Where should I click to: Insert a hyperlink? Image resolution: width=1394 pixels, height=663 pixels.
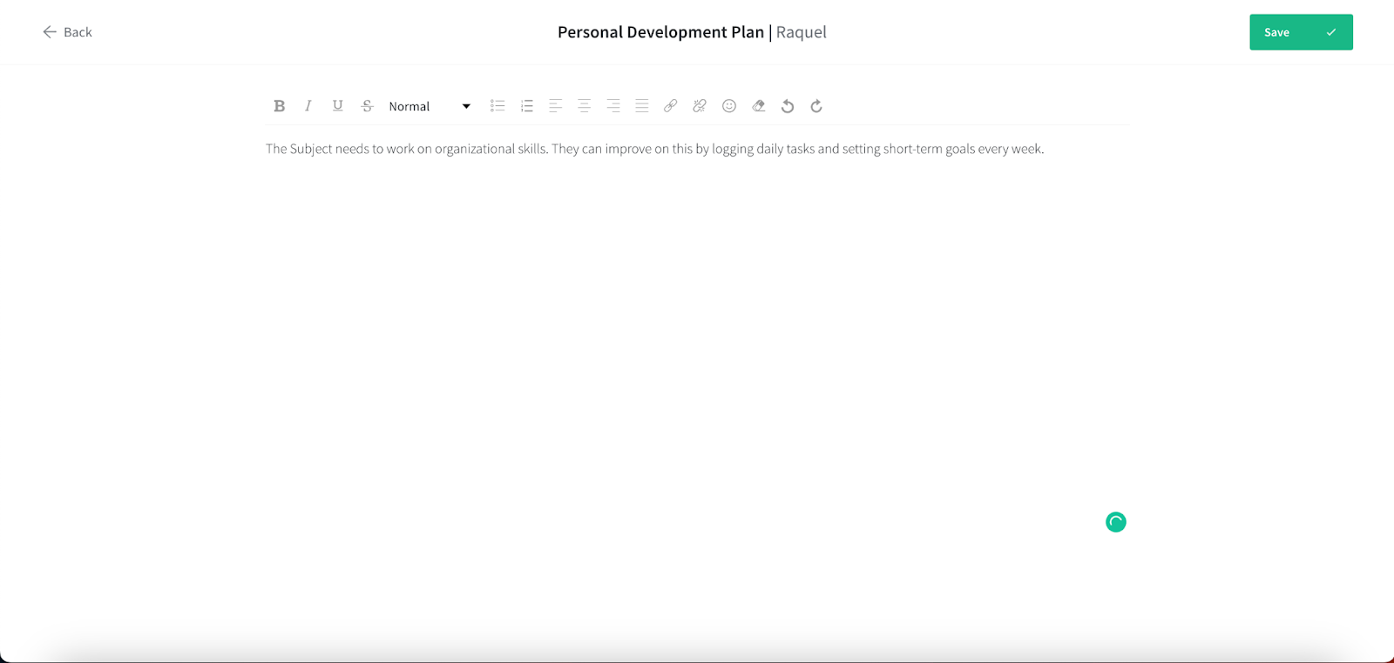(670, 106)
